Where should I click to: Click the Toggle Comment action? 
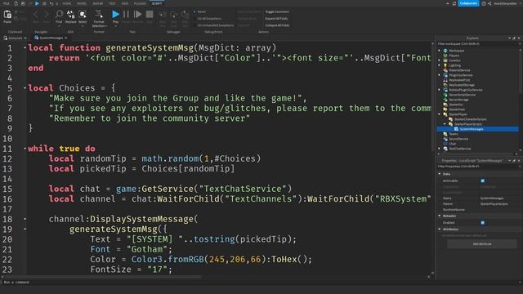(x=277, y=11)
